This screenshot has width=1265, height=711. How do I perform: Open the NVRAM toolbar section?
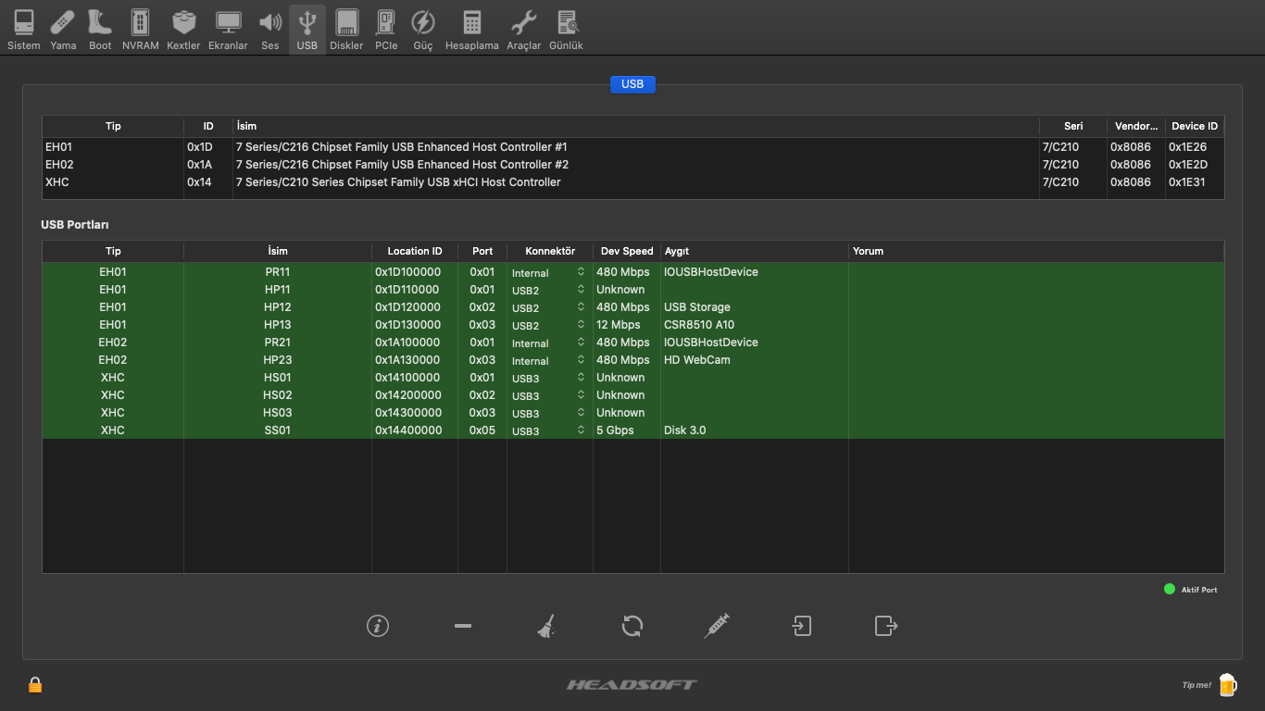(140, 30)
